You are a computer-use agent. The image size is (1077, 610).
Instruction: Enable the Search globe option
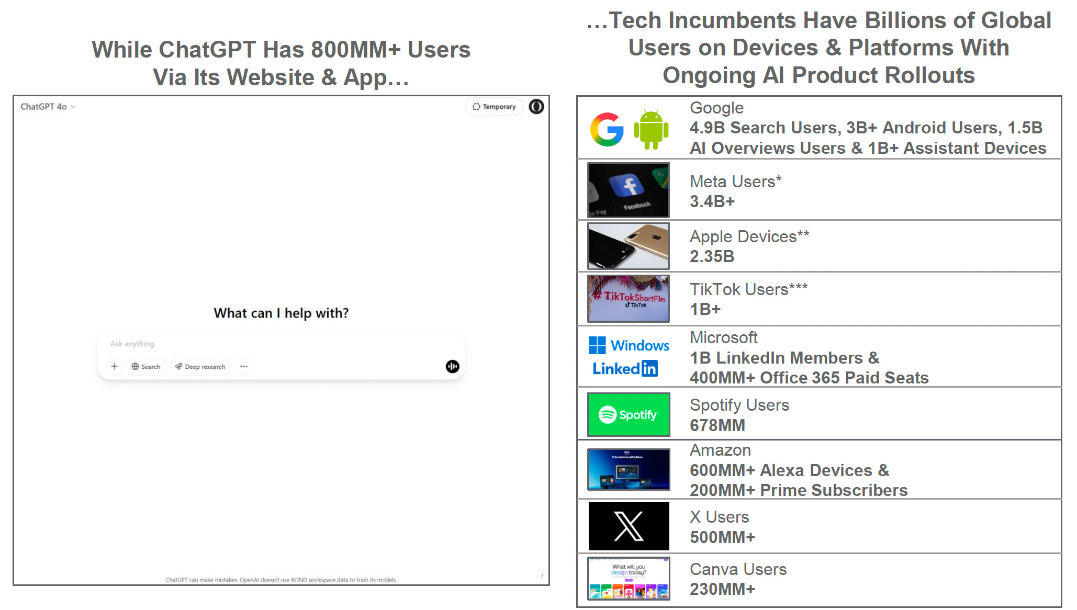tap(146, 367)
